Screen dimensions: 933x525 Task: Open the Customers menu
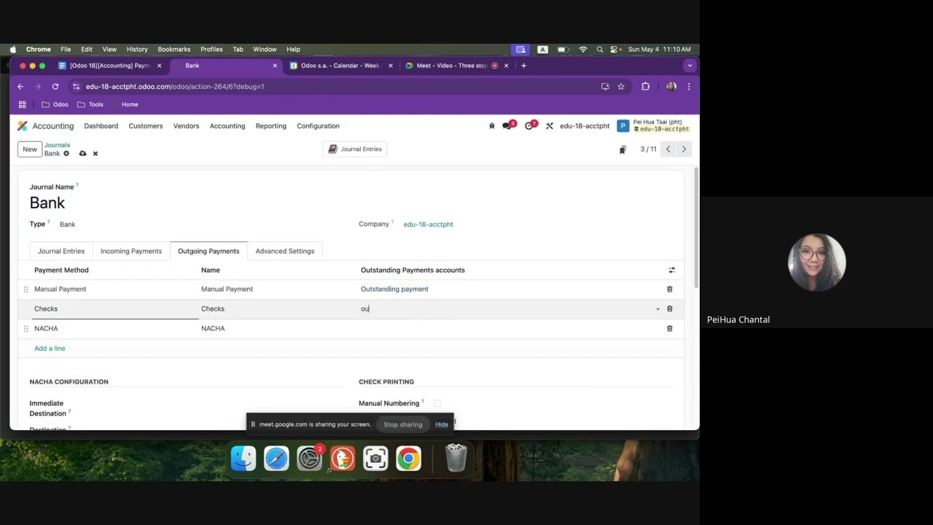point(146,126)
